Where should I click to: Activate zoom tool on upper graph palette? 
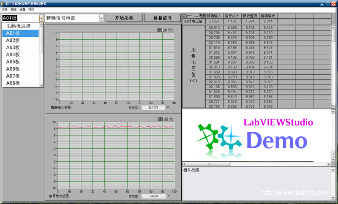click(165, 30)
